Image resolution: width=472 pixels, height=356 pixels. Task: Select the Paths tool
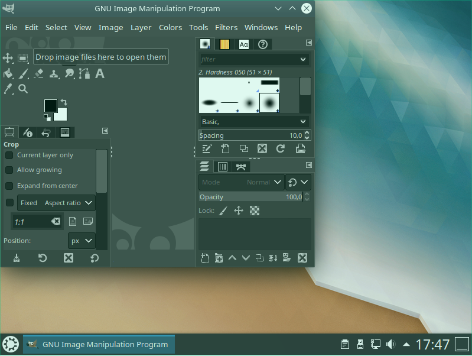click(84, 73)
